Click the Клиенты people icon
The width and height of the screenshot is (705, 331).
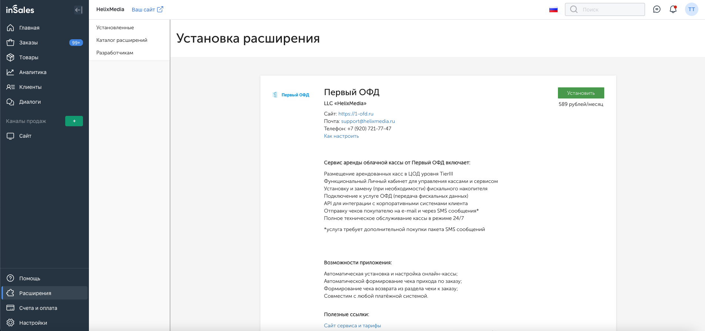click(x=10, y=87)
